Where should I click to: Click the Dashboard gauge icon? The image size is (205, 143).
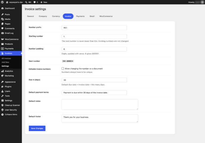pos(2,8)
